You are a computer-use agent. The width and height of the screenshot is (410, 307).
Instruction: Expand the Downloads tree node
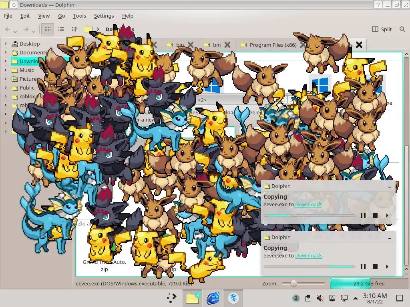pos(6,61)
